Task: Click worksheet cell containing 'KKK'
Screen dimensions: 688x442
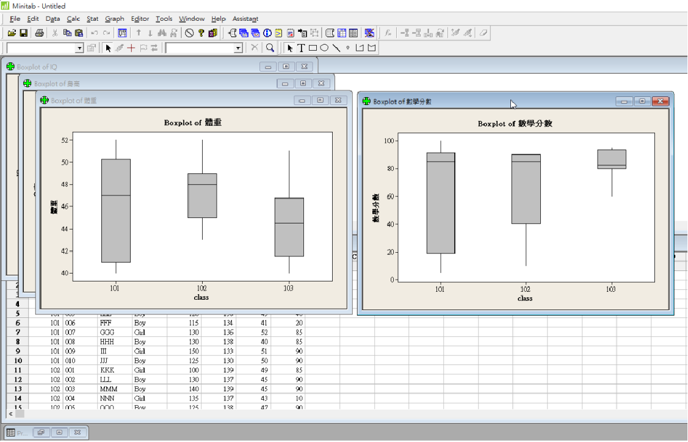Action: click(115, 370)
